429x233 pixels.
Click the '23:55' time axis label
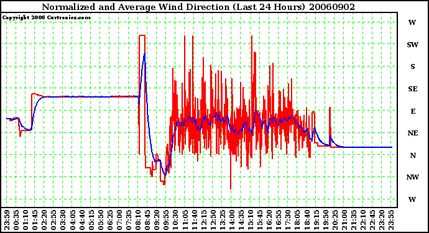click(x=391, y=220)
